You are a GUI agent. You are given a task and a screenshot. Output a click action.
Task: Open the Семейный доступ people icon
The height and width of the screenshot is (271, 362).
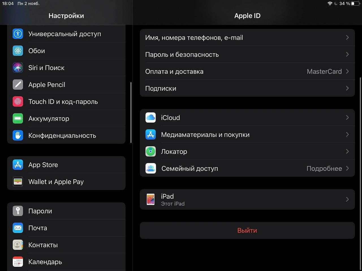(150, 168)
